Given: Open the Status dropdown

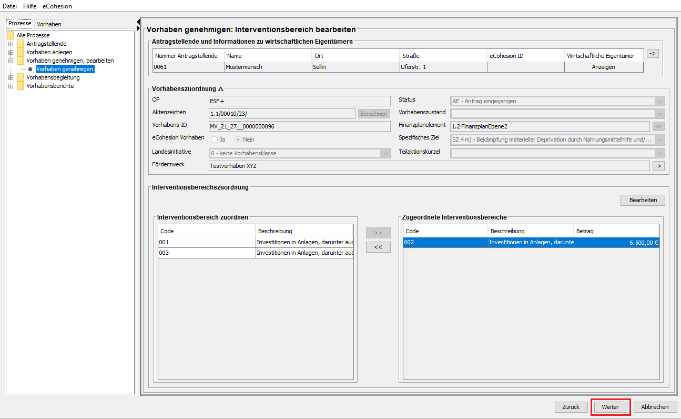Looking at the screenshot, I should pos(557,101).
